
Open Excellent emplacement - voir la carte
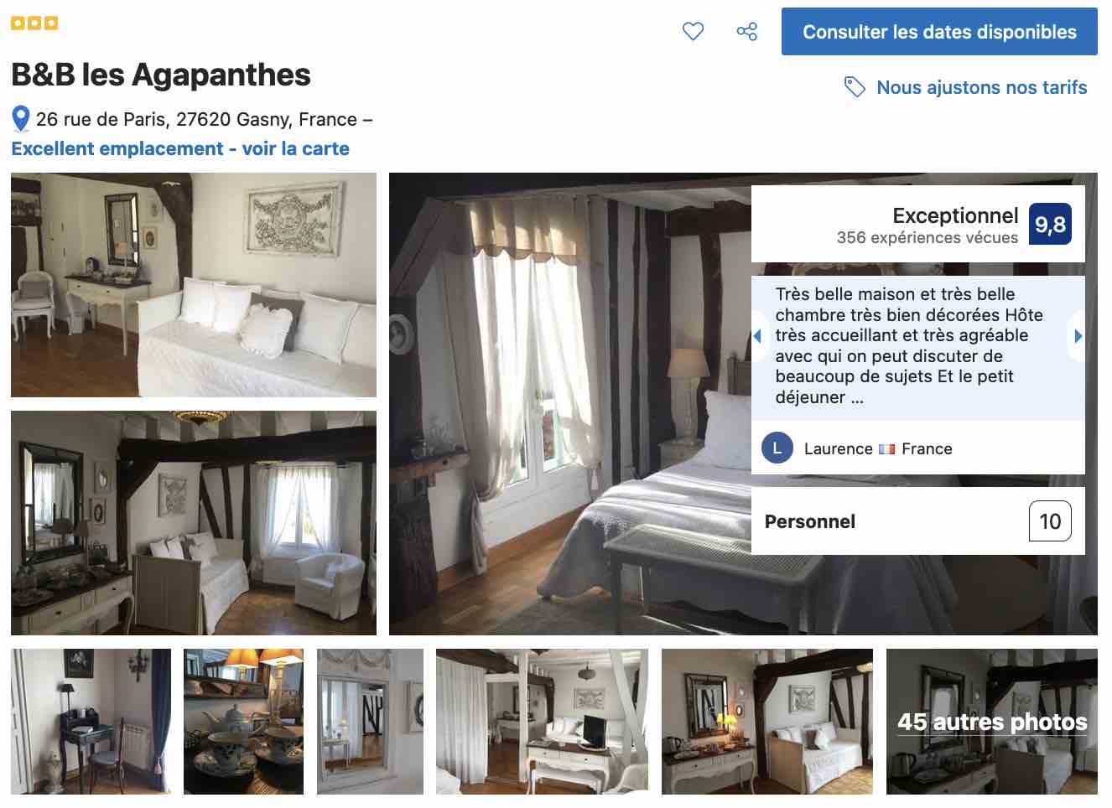point(180,149)
